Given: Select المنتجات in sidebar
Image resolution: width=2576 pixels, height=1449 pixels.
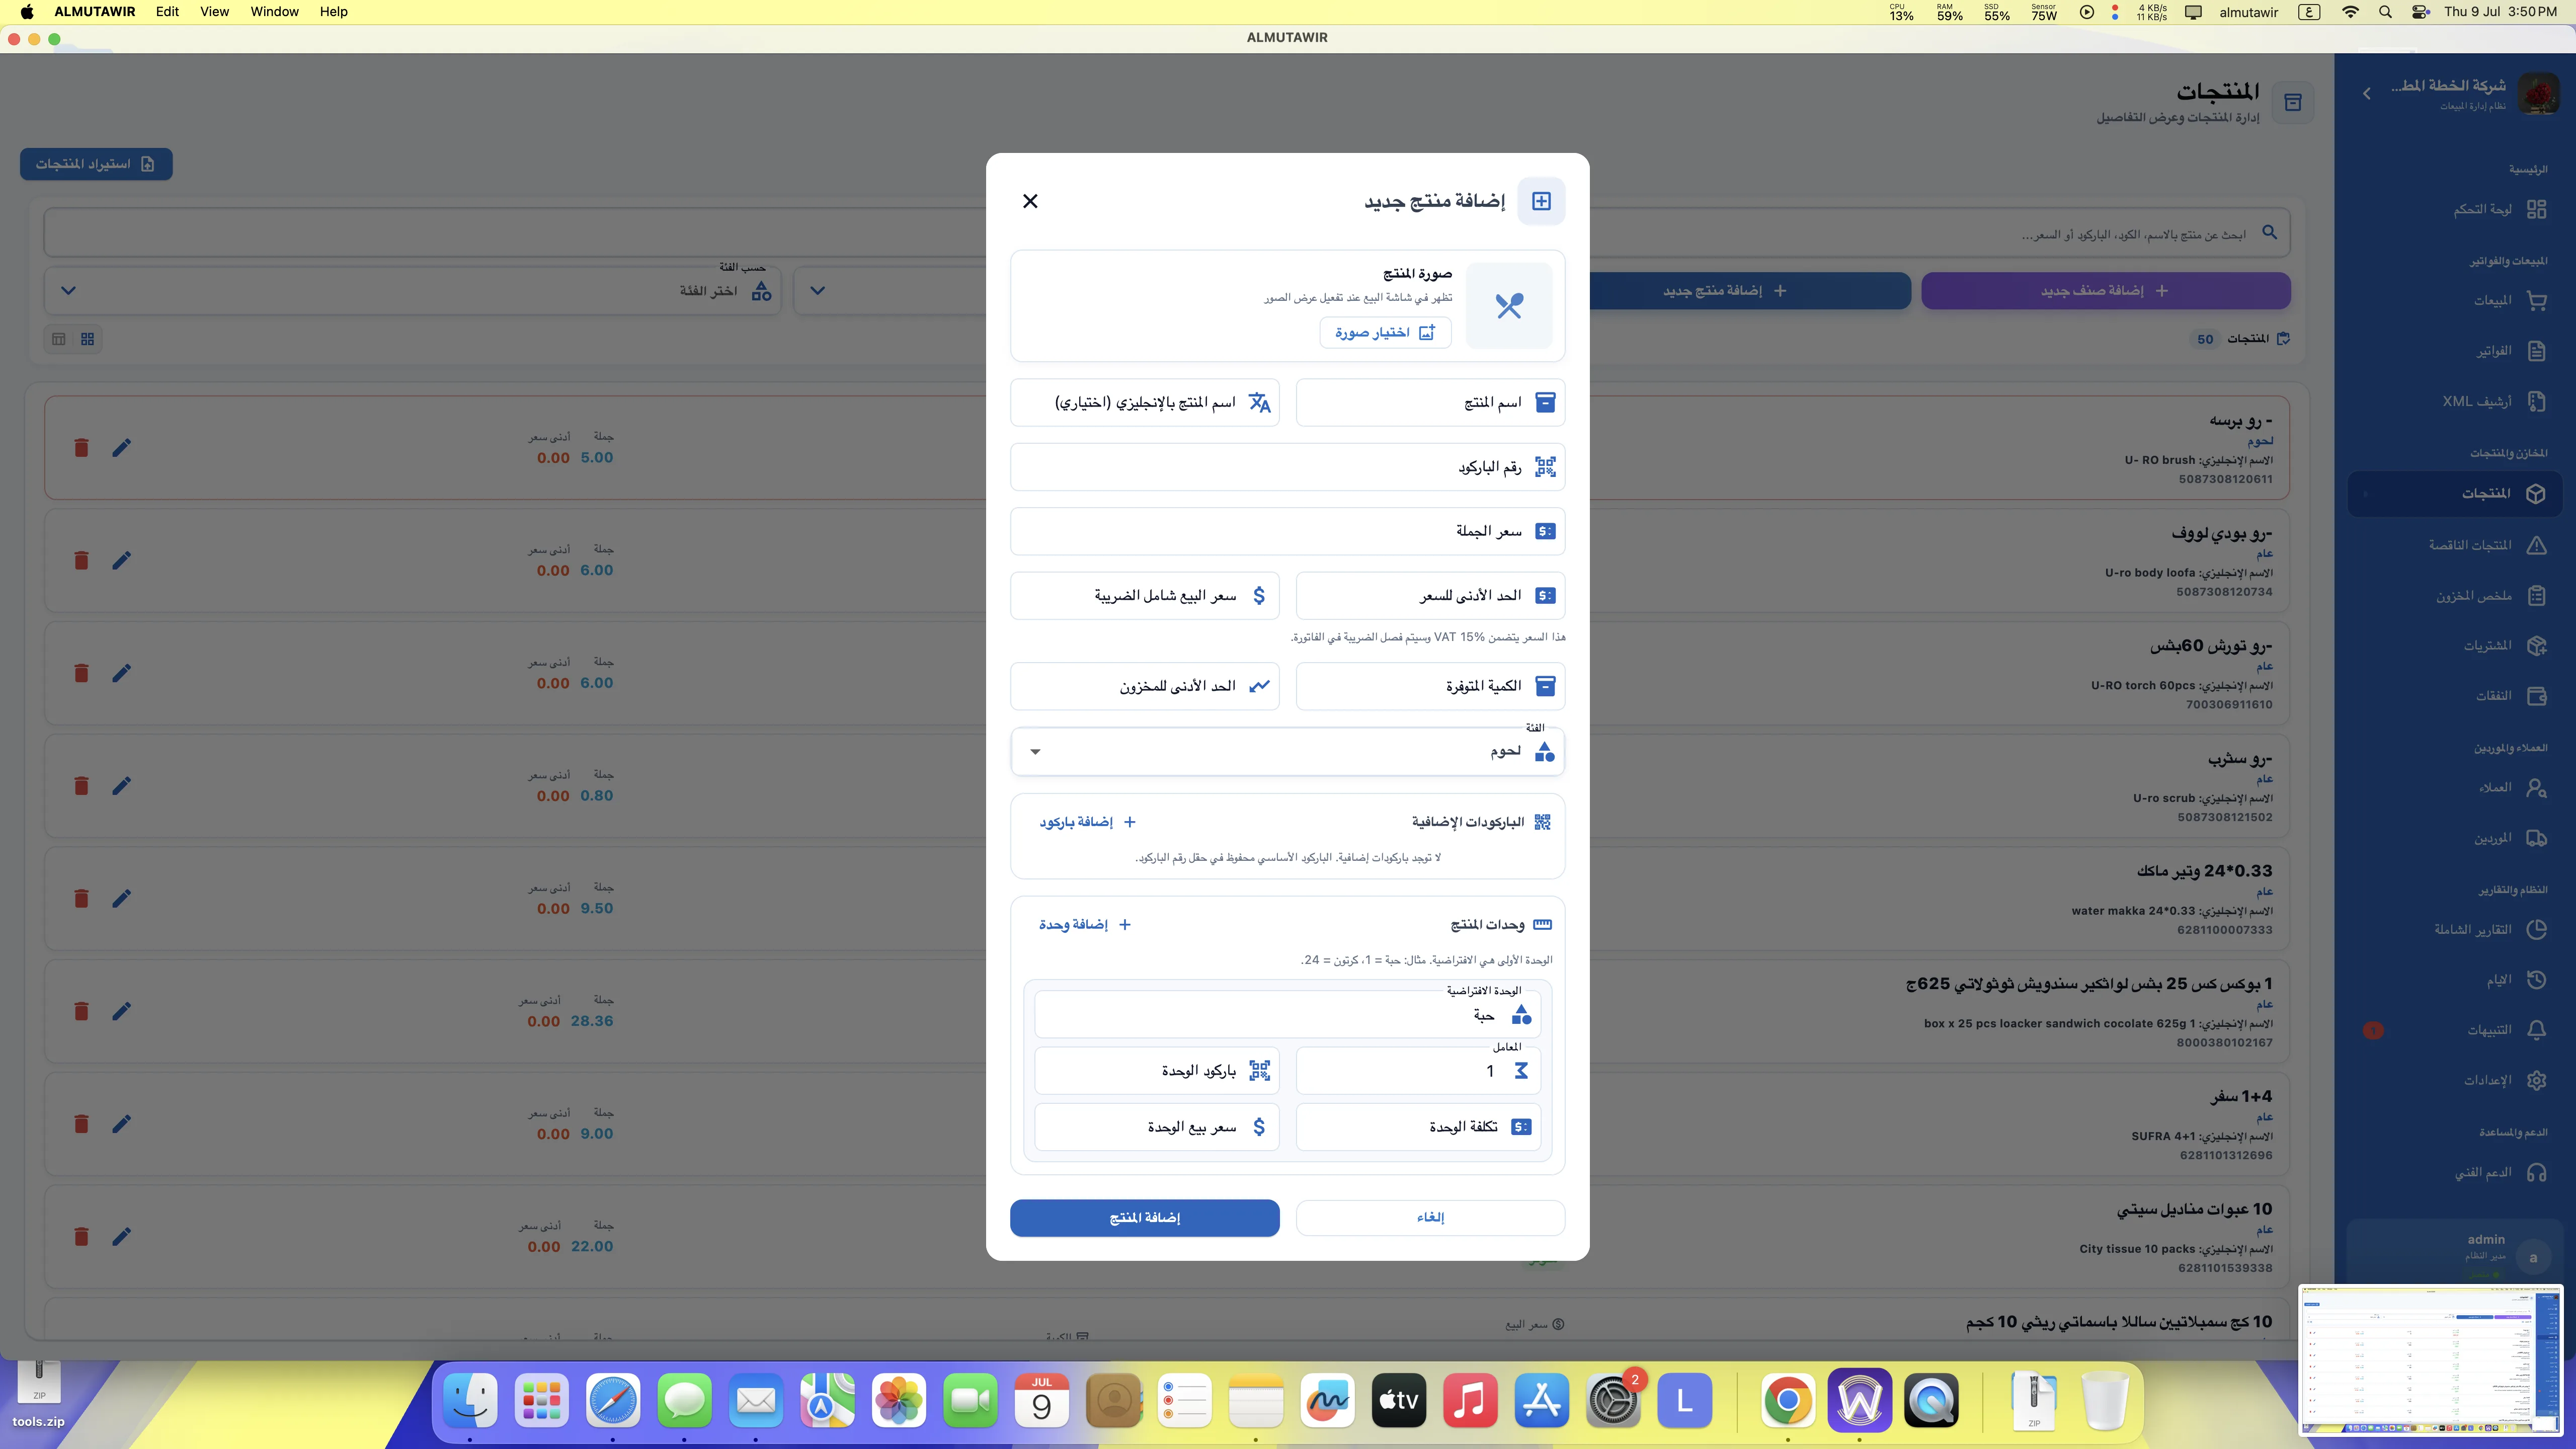Looking at the screenshot, I should [x=2455, y=493].
